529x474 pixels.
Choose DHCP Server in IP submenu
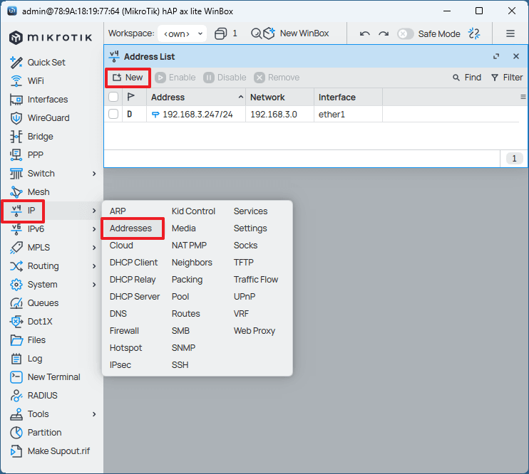pos(135,297)
